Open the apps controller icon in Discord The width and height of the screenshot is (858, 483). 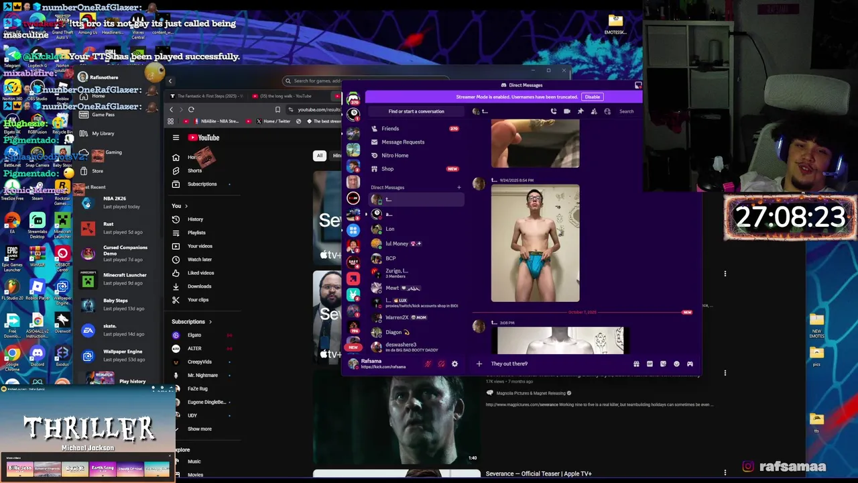tap(690, 364)
